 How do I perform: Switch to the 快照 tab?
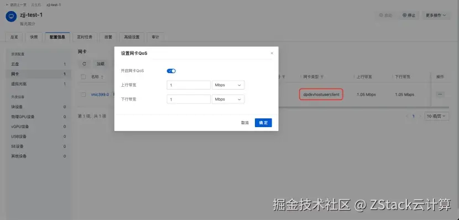click(34, 37)
